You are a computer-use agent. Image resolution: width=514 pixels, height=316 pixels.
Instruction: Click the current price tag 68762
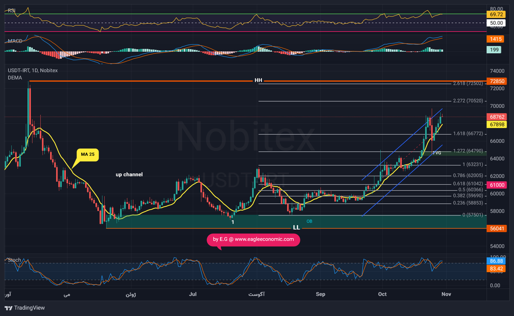tap(497, 117)
